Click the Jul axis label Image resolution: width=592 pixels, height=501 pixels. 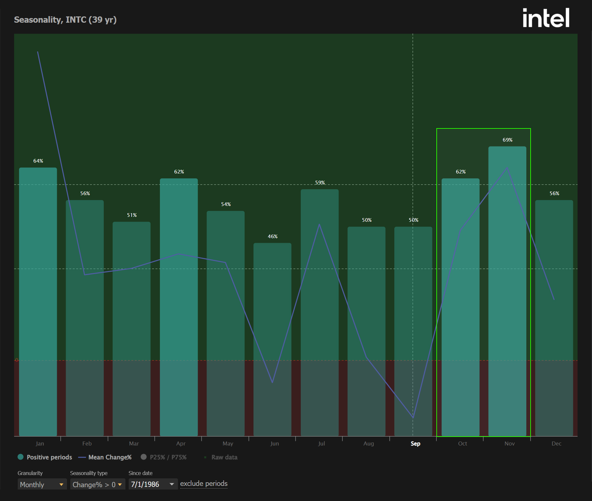(321, 444)
